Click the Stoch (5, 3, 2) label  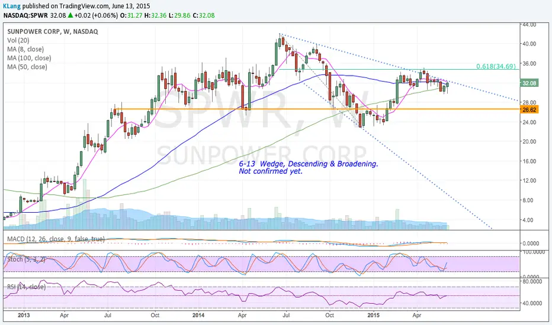(26, 259)
